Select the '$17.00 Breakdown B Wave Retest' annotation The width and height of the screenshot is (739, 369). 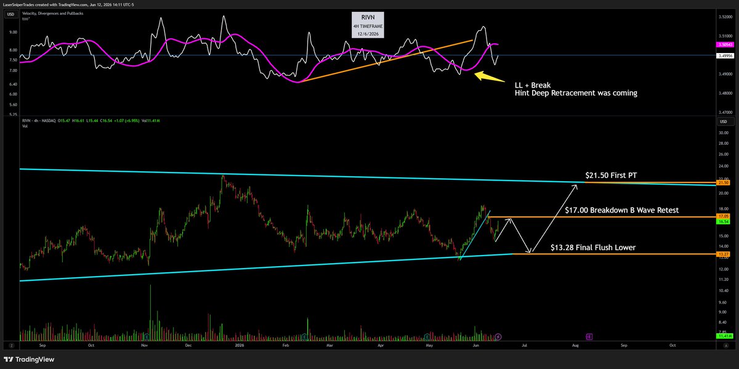[621, 210]
